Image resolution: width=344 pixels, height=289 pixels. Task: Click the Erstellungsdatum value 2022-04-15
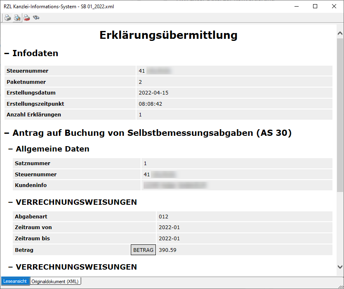pyautogui.click(x=153, y=93)
